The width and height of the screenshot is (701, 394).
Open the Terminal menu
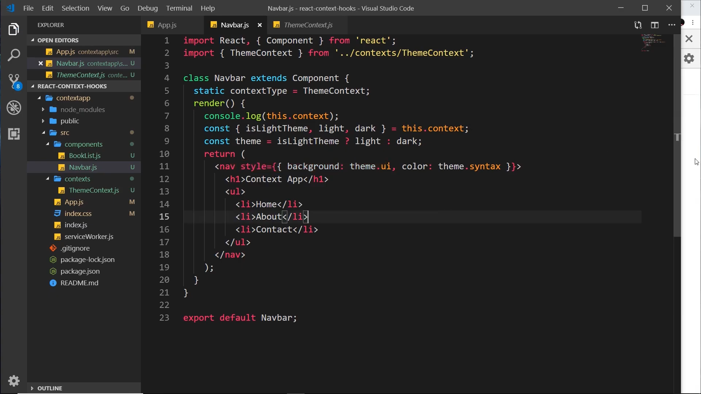[x=179, y=8]
